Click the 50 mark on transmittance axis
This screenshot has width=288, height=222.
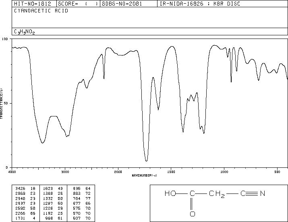tap(6, 104)
